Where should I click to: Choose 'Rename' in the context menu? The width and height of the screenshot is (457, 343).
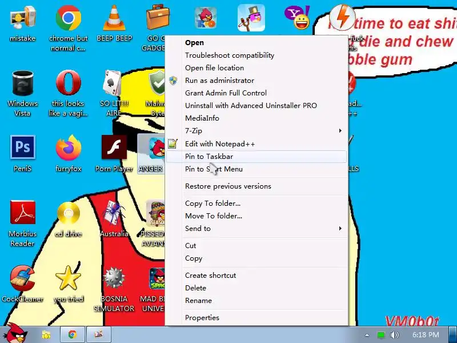(256, 301)
